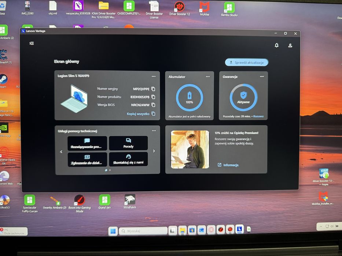Open more options on Legion Slim 5 card

(x=154, y=76)
